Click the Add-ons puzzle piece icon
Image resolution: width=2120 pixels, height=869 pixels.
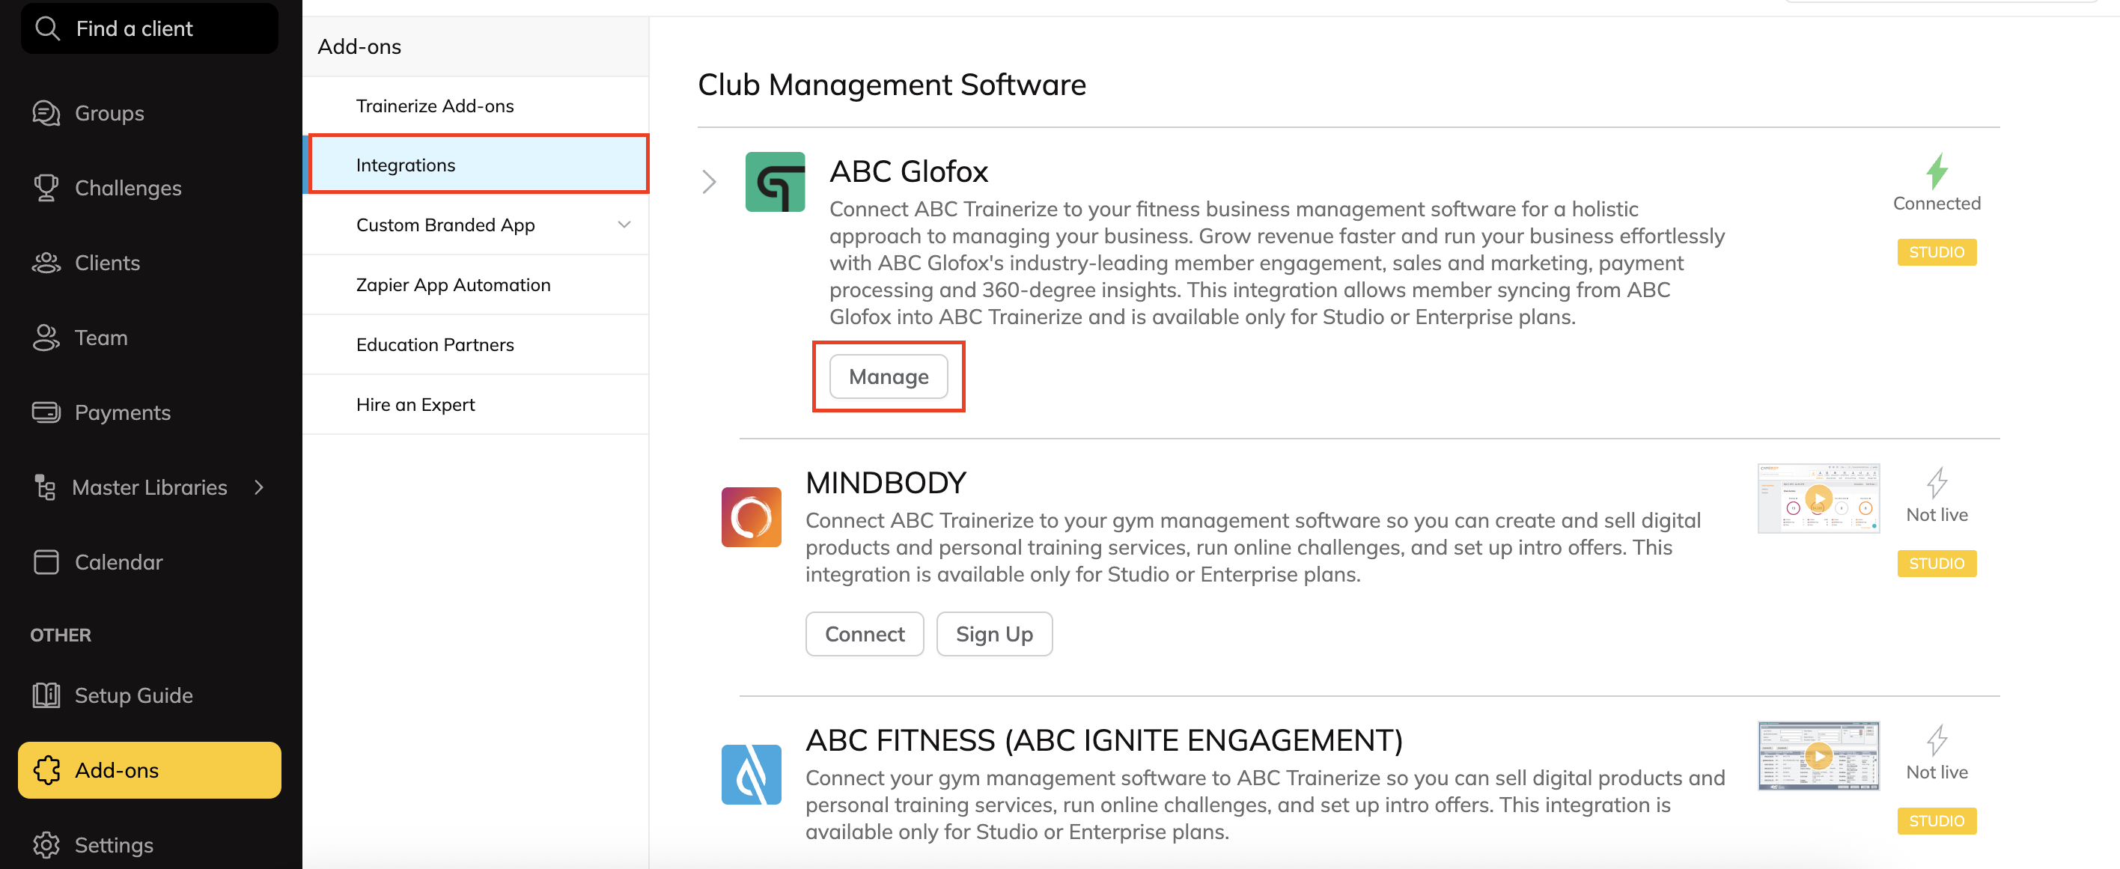(x=47, y=770)
